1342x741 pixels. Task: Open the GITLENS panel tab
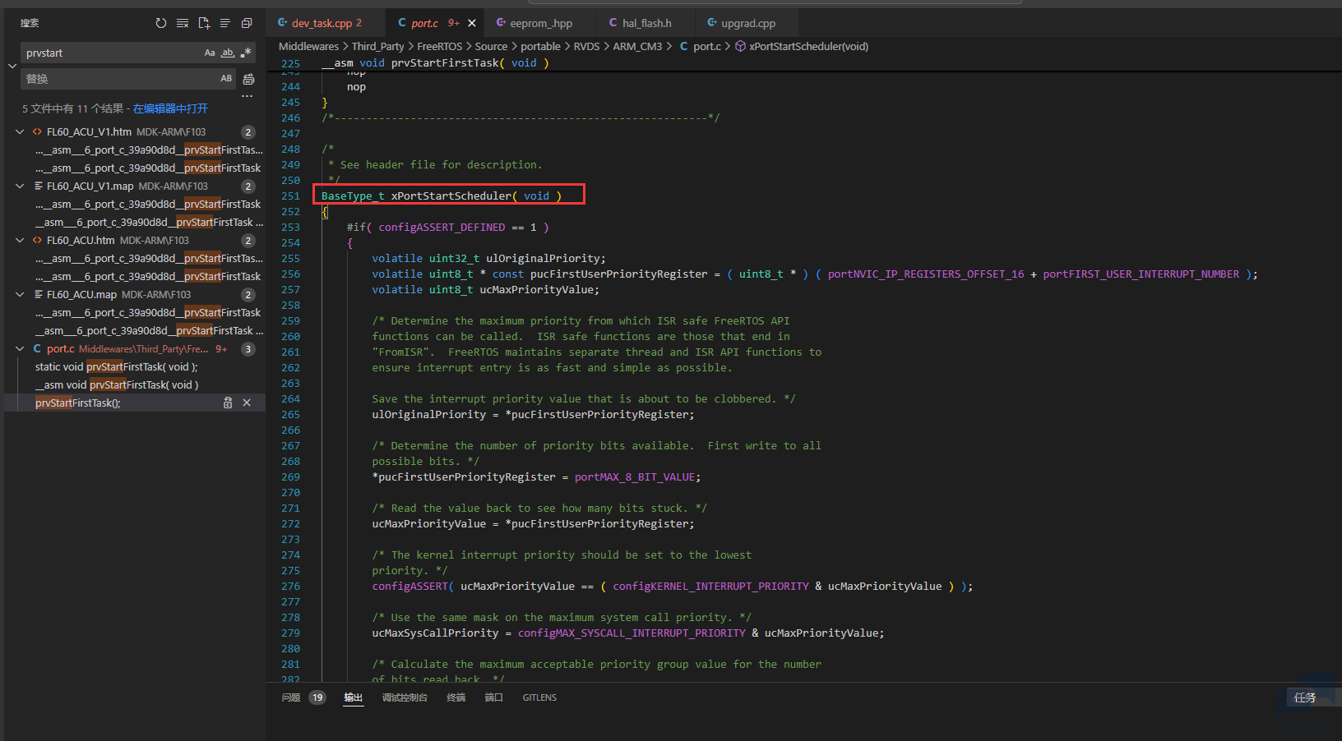539,697
